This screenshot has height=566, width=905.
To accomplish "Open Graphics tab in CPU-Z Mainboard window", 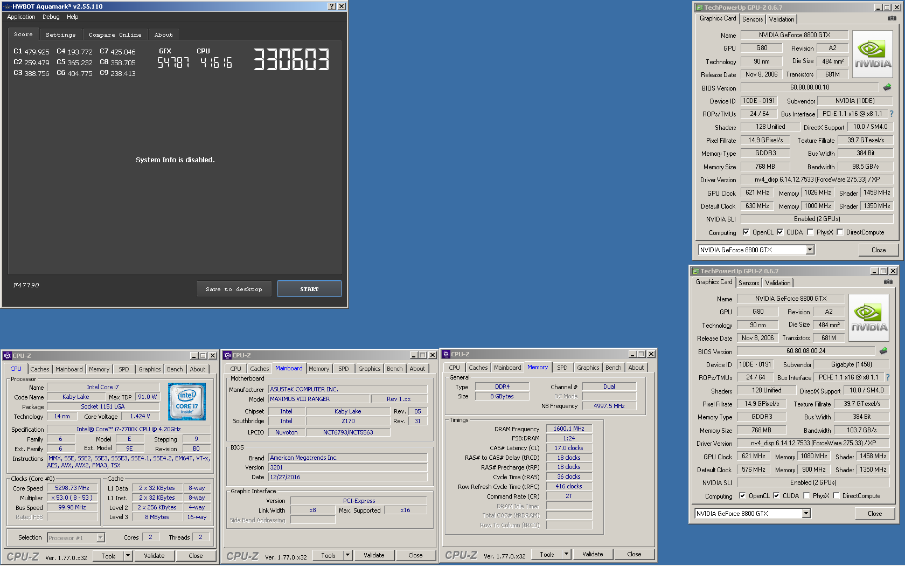I will [370, 369].
